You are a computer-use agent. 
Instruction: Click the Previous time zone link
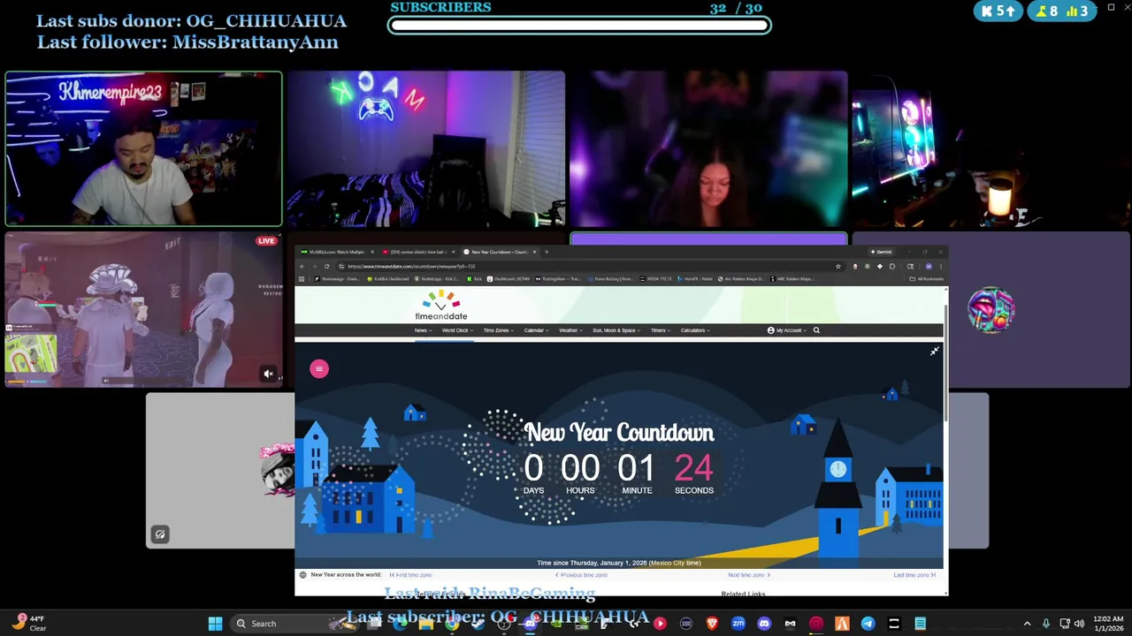[x=581, y=575]
